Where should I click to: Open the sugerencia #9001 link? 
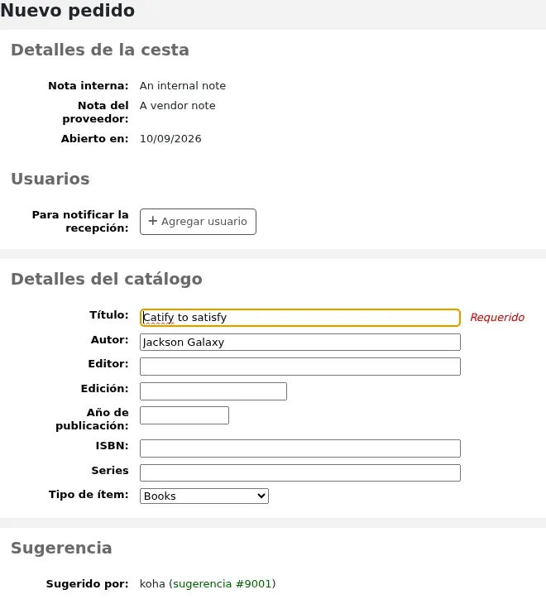pos(223,583)
